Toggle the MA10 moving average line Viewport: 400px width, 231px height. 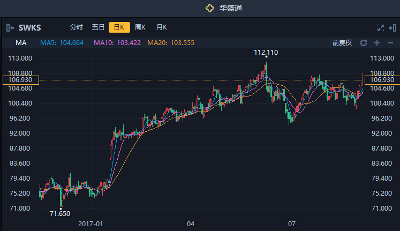point(118,43)
